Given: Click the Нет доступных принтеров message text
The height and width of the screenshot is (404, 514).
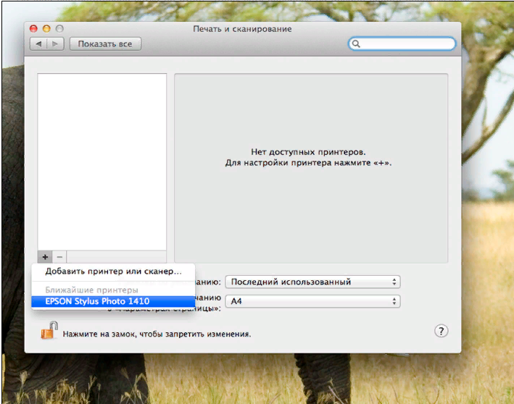Looking at the screenshot, I should (308, 152).
